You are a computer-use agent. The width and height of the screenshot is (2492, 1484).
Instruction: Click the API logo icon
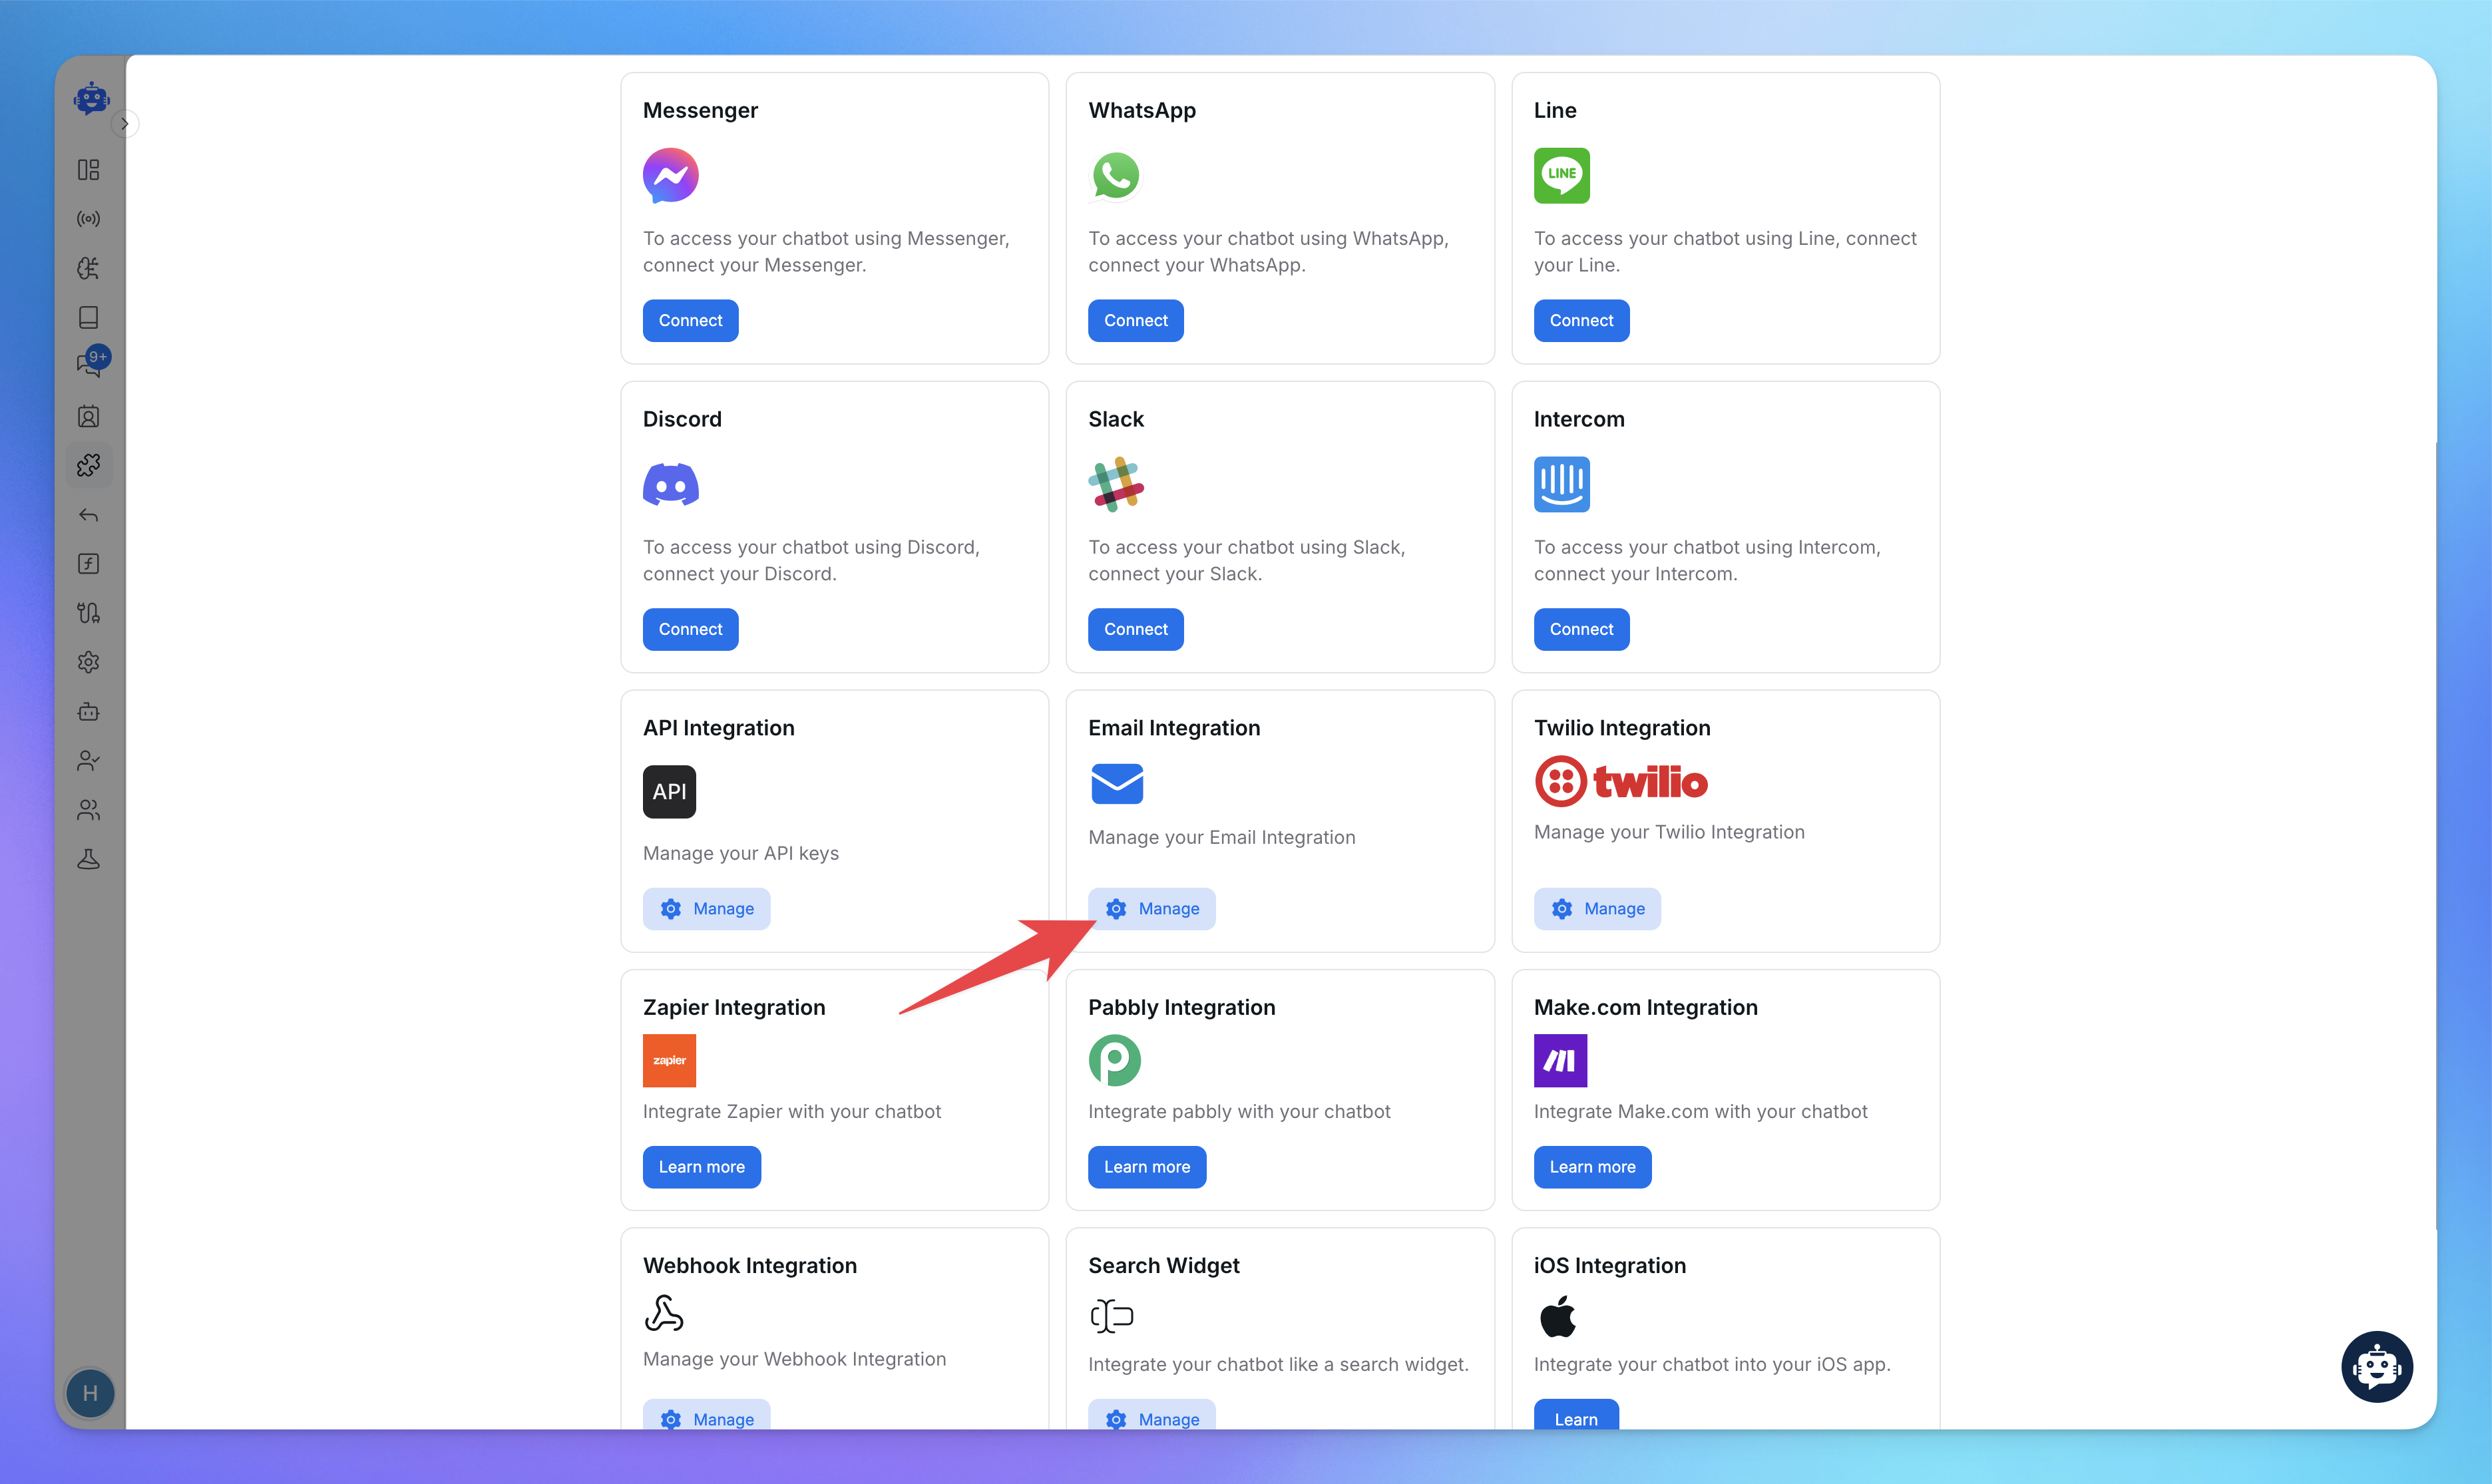(x=669, y=792)
